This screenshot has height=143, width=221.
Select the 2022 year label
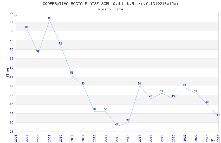[x=196, y=138]
